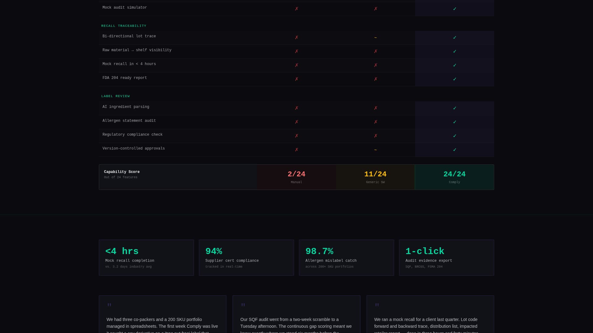
Task: Click Generic SW tilde for Bi-directional lot trace
Action: [376, 38]
